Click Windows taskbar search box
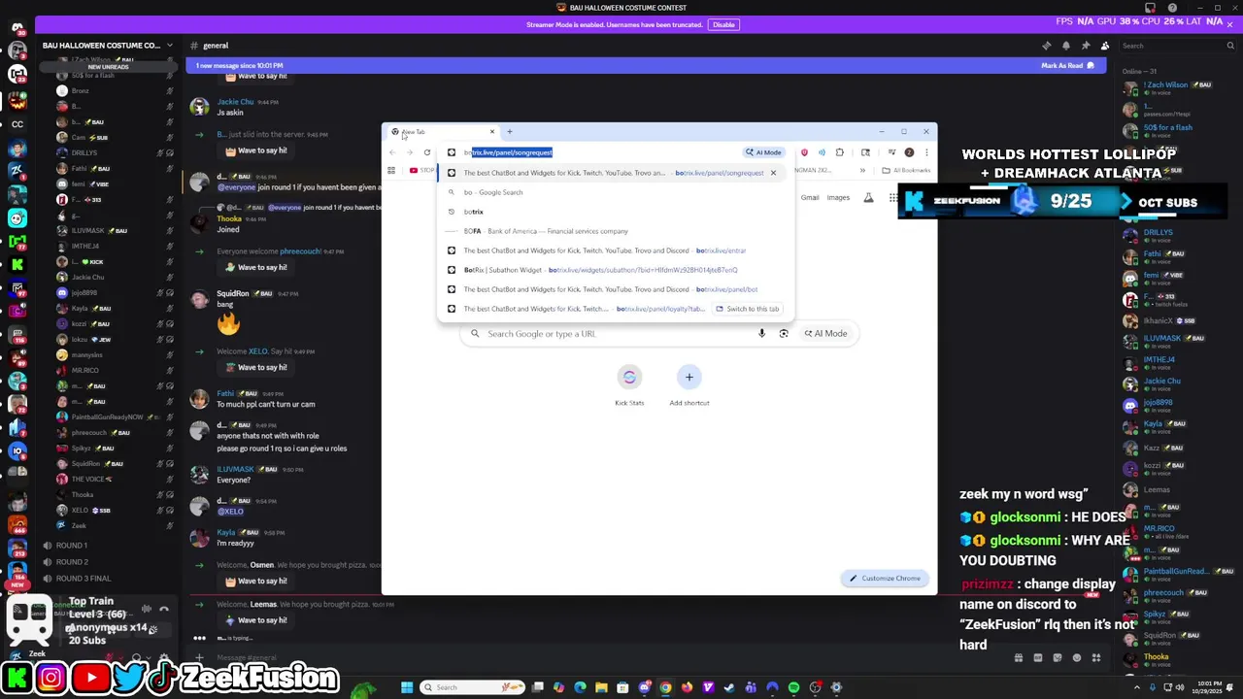The image size is (1243, 699). (x=474, y=687)
